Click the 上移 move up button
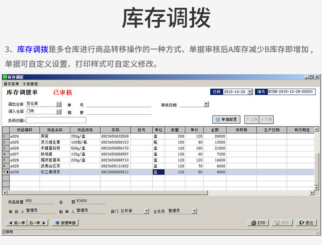The width and height of the screenshot is (322, 245). click(x=252, y=119)
